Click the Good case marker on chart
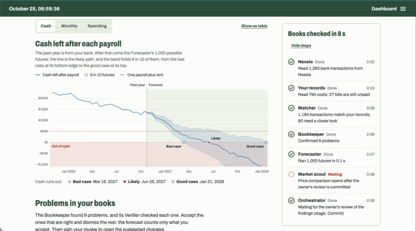Screen dimensions: 416x231 [x=266, y=142]
